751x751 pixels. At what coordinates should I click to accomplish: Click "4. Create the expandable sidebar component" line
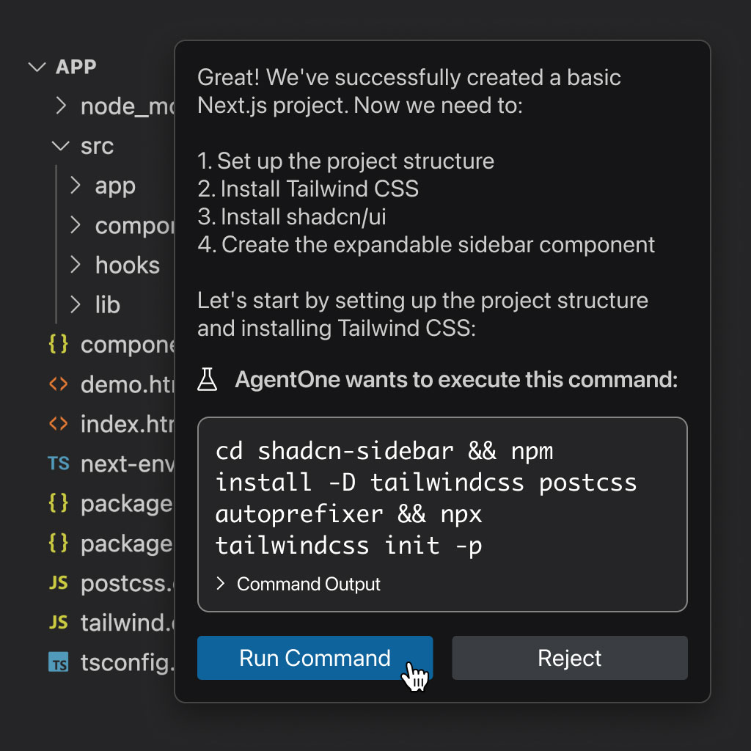(x=426, y=245)
